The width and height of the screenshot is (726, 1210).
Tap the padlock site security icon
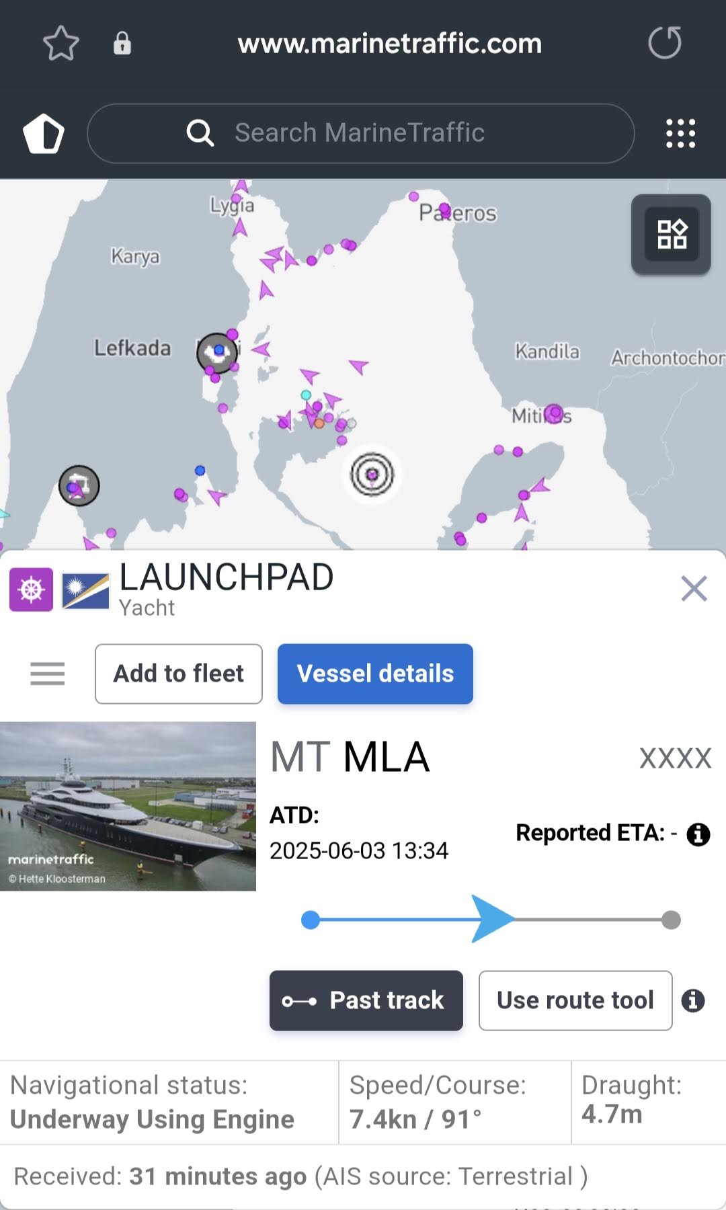122,44
